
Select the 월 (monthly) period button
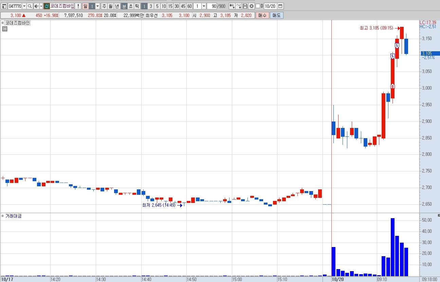coord(110,6)
